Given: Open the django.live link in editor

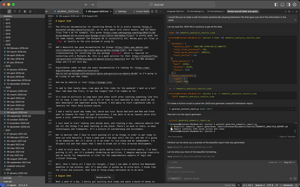Looking at the screenshot, I should 100,82.
